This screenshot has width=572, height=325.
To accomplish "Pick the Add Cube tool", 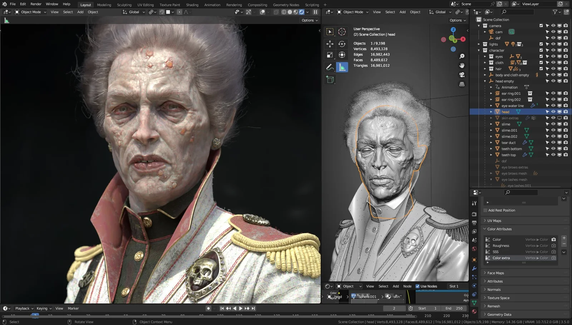I will (330, 79).
